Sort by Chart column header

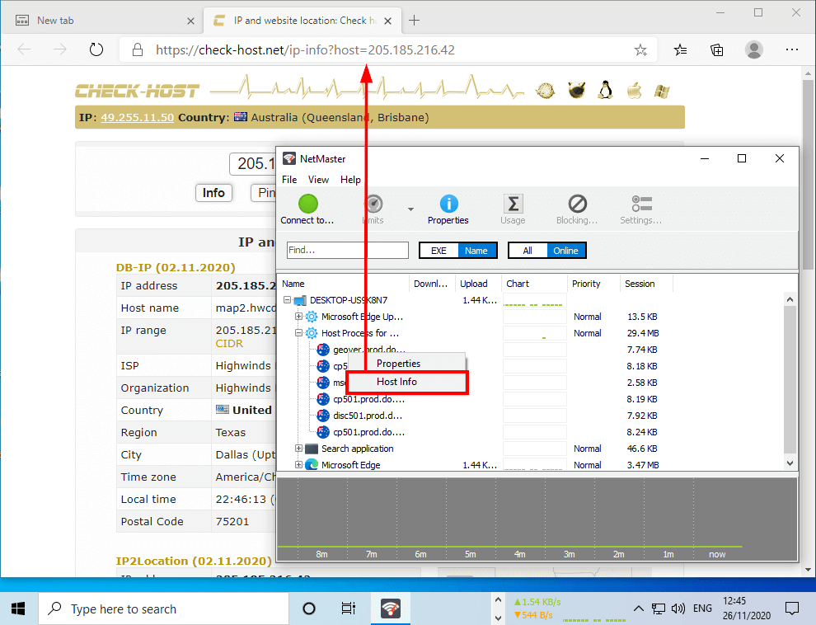(x=534, y=284)
